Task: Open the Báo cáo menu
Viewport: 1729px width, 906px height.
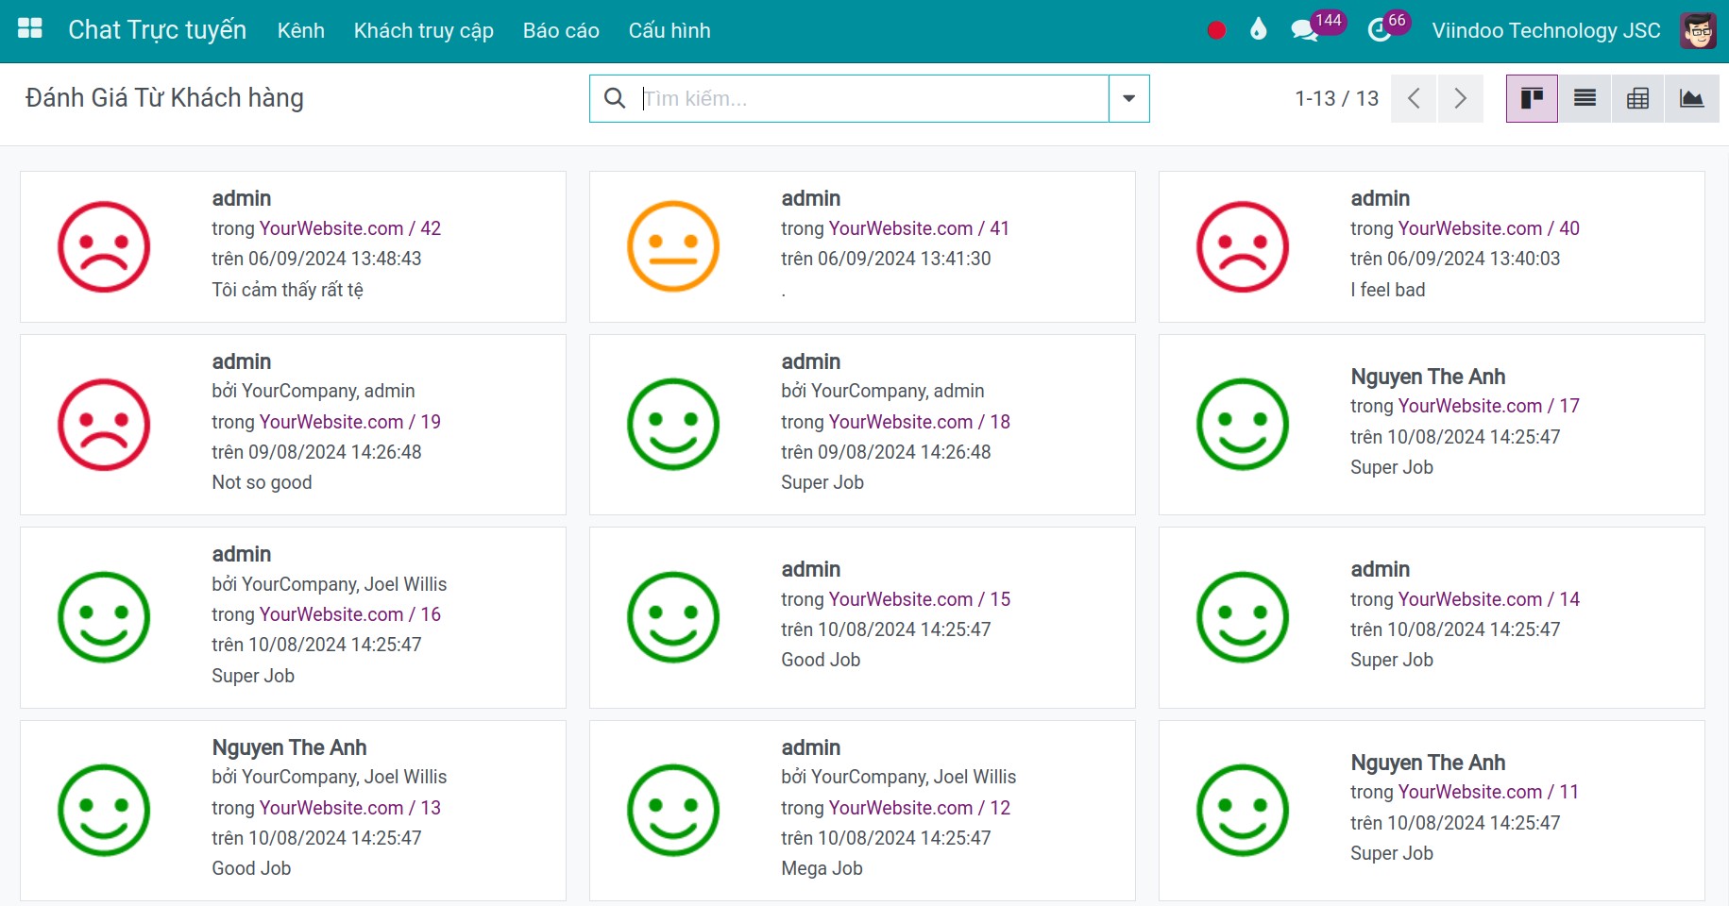Action: (561, 30)
